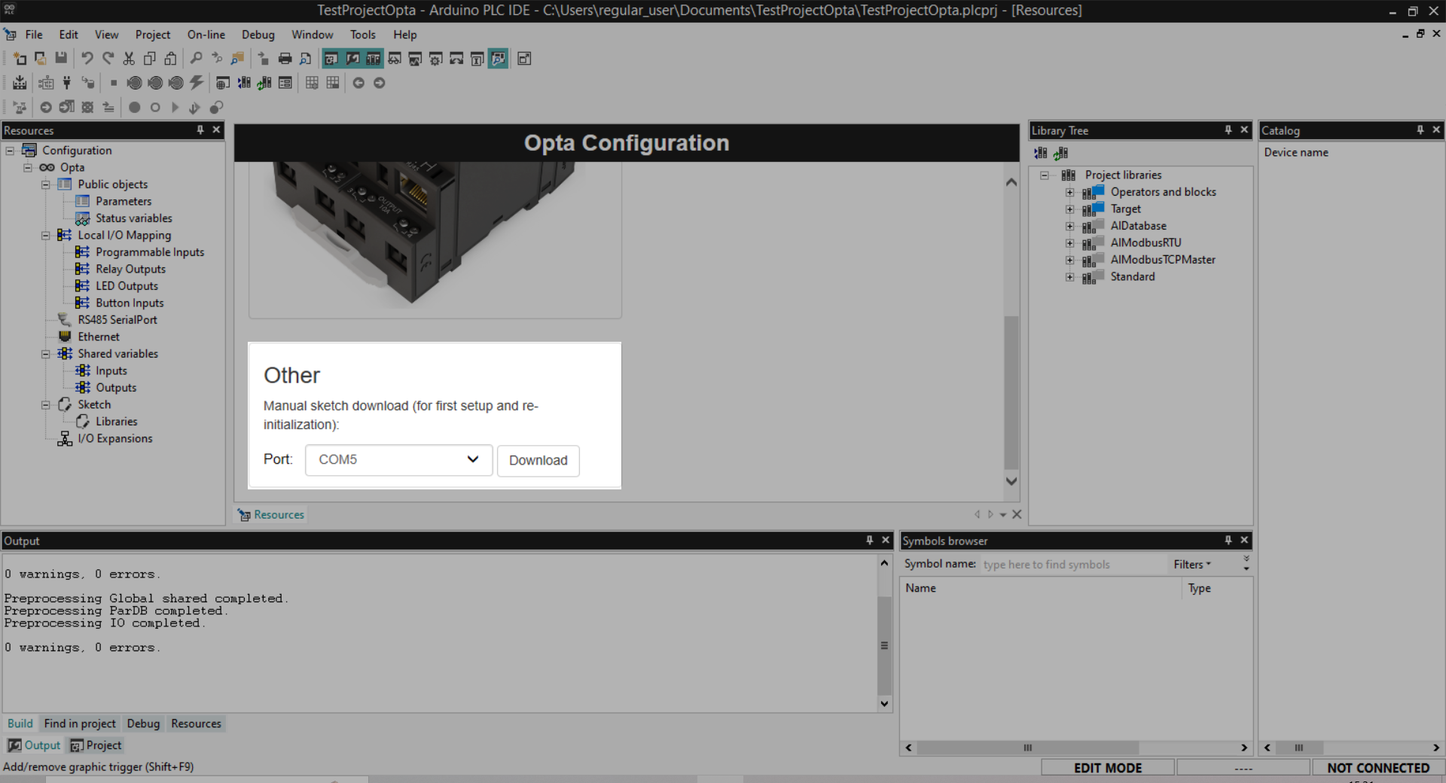Open the COM5 port dropdown

[398, 459]
